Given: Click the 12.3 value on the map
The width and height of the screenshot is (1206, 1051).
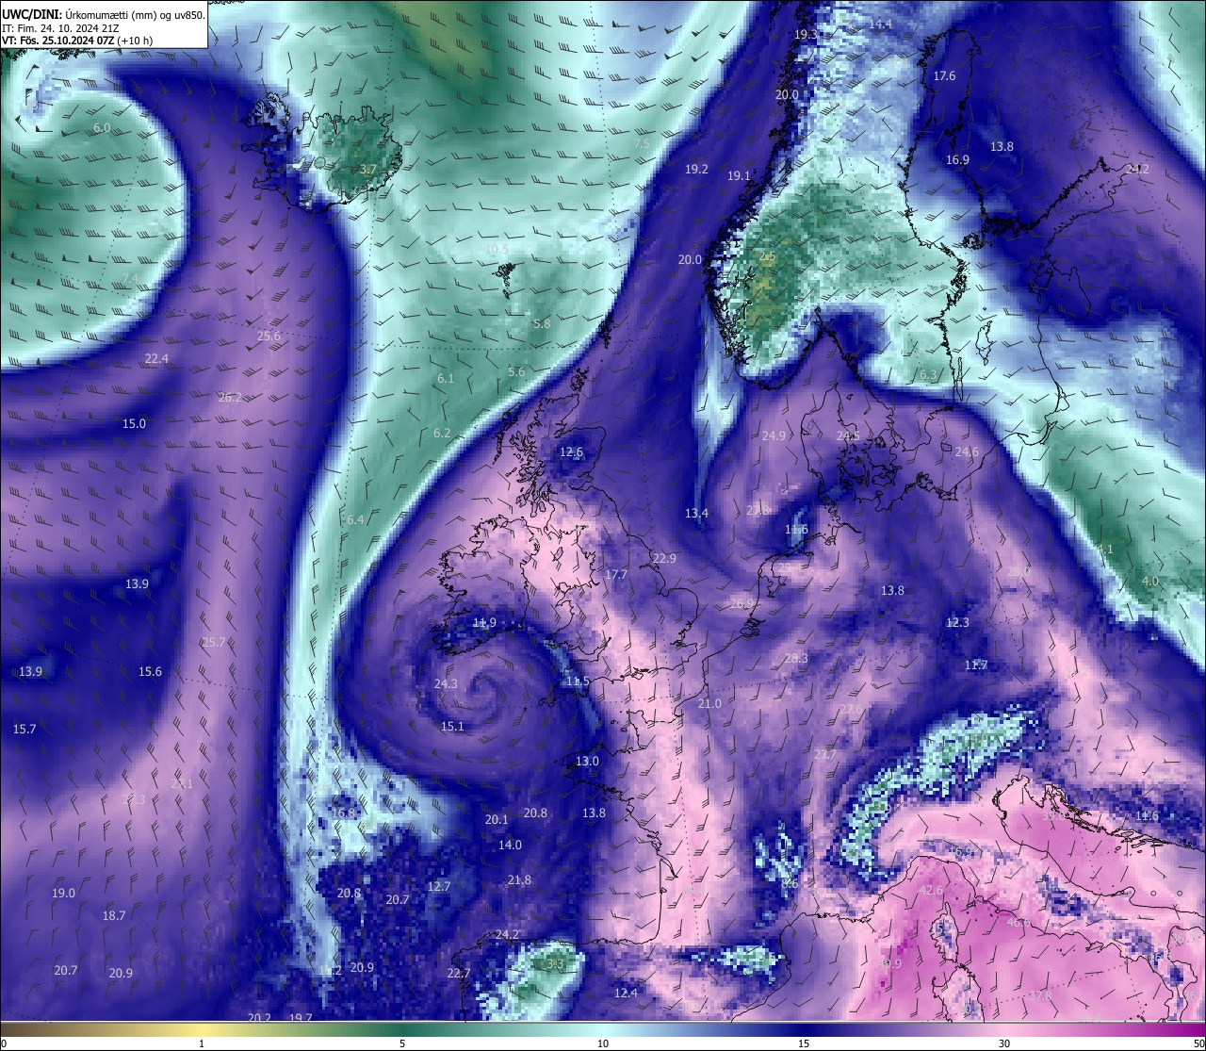Looking at the screenshot, I should pos(957,622).
